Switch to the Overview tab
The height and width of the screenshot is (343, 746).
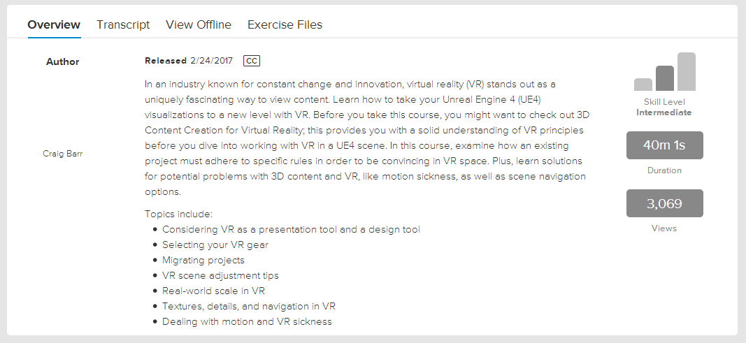tap(54, 24)
